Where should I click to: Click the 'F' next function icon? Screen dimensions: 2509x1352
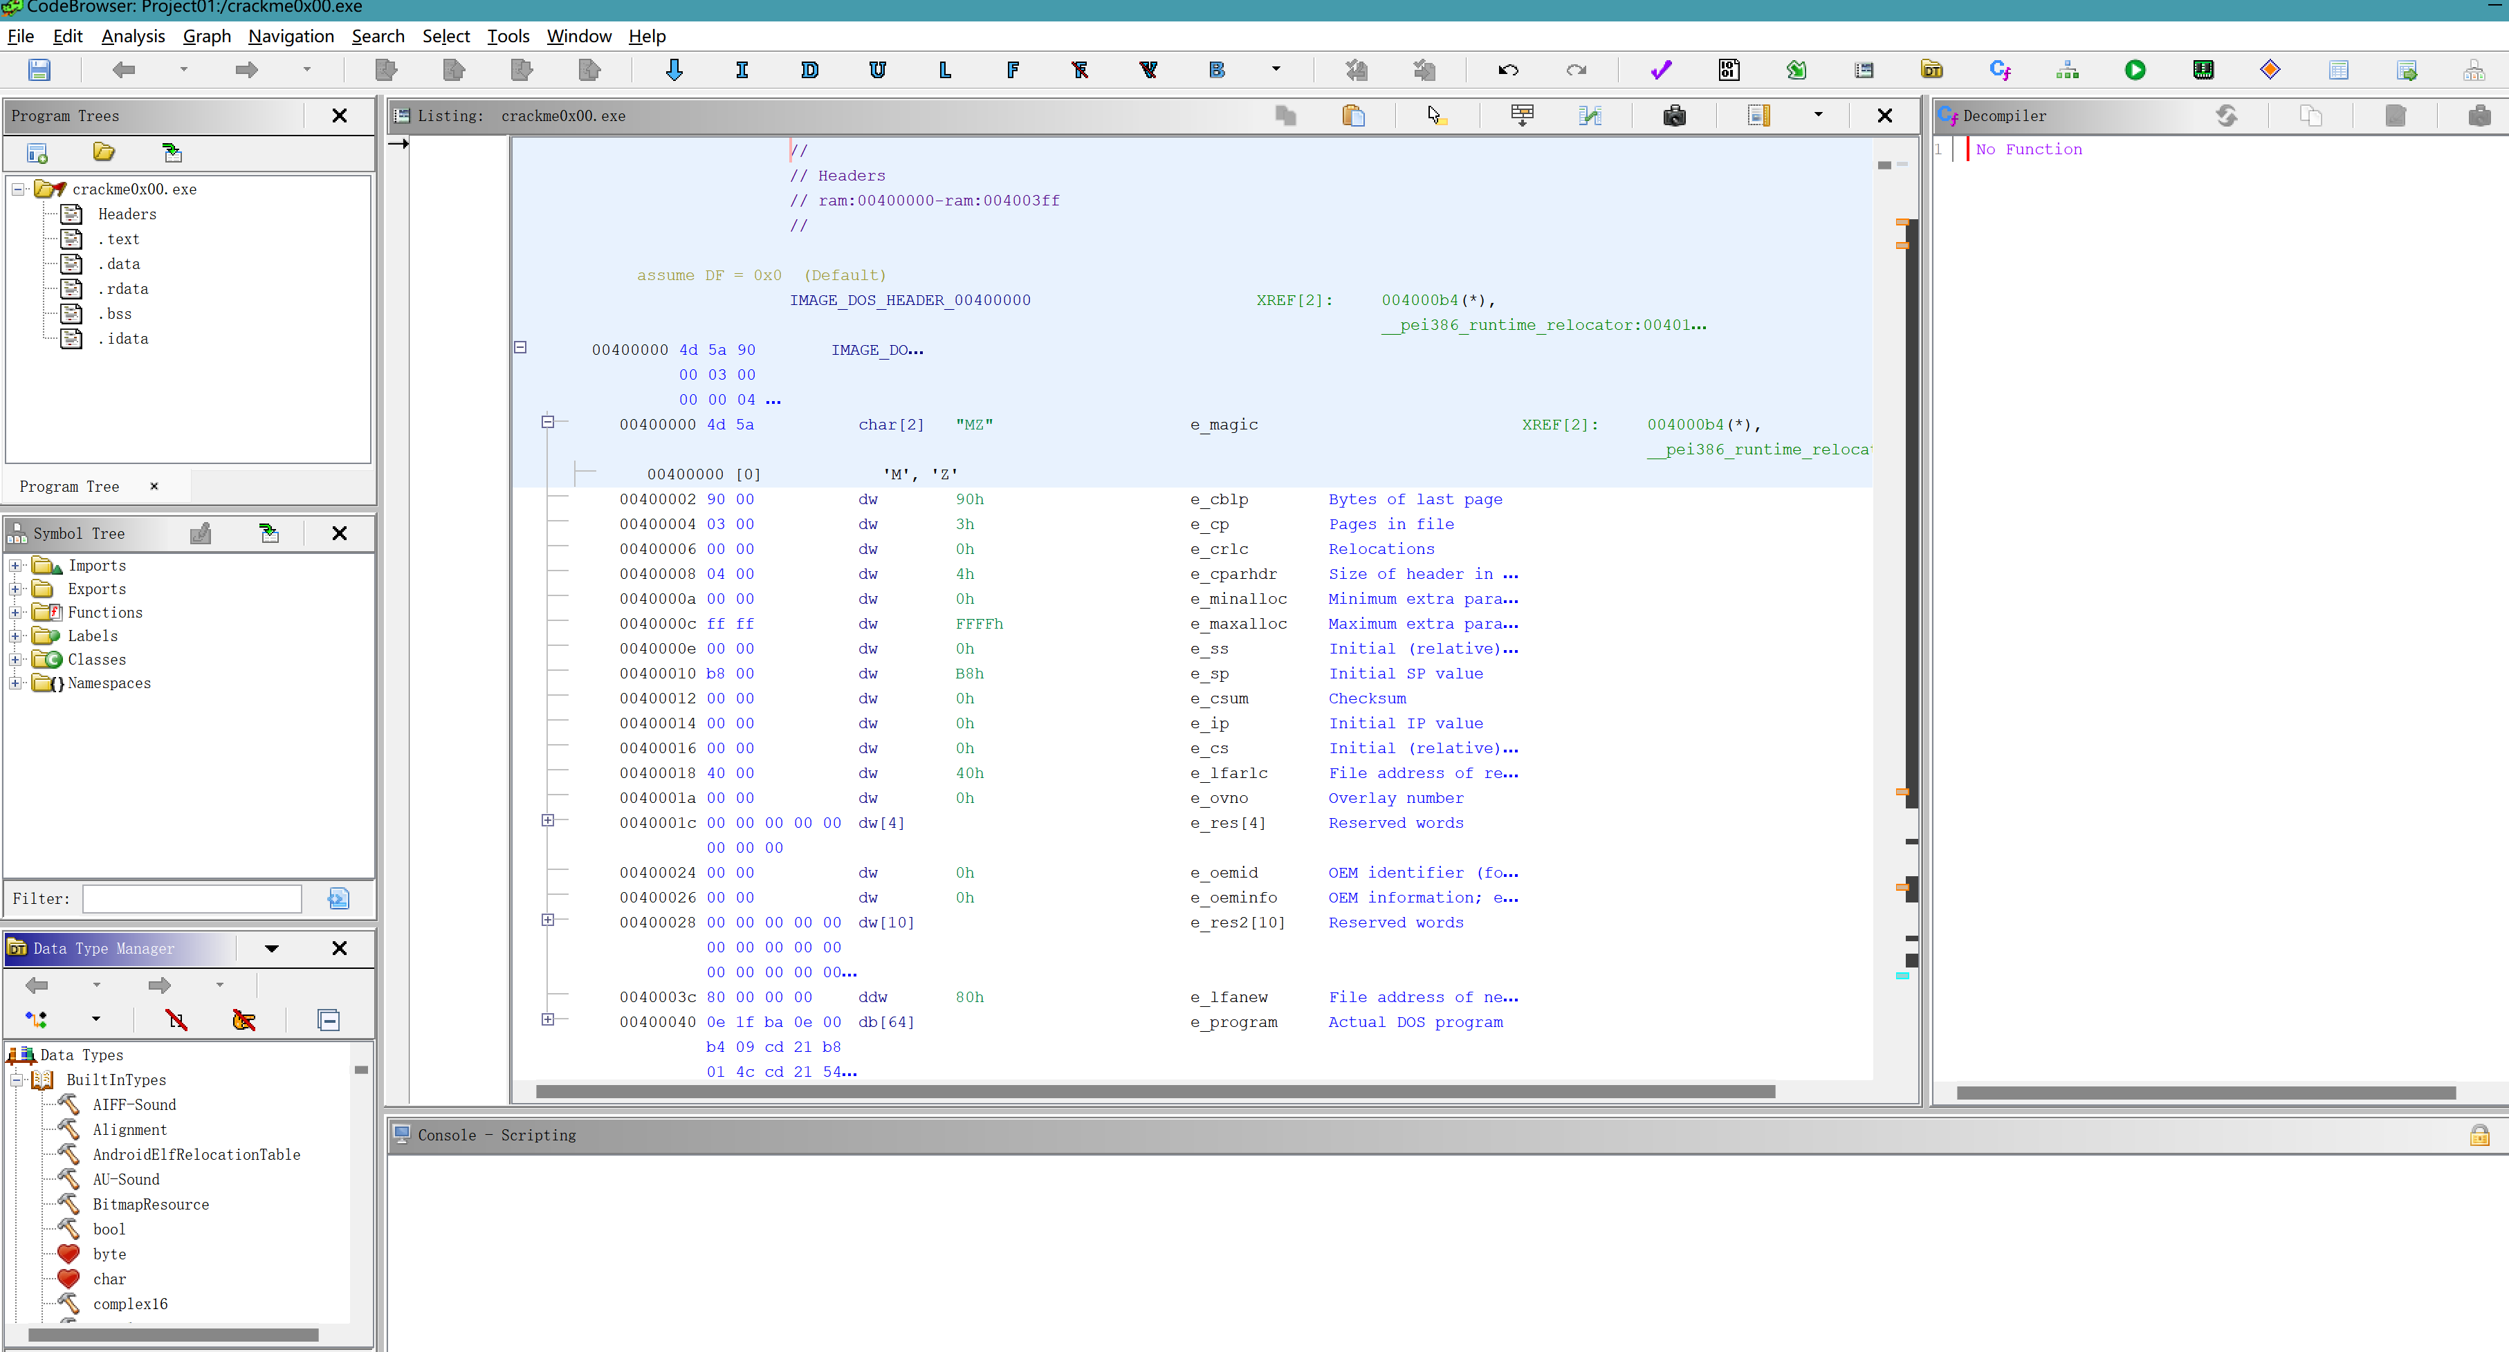1013,70
